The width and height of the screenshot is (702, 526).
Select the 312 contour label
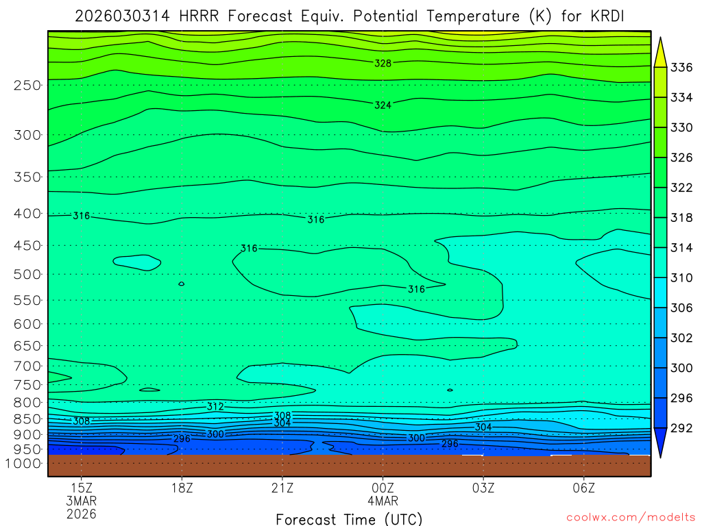pyautogui.click(x=215, y=407)
